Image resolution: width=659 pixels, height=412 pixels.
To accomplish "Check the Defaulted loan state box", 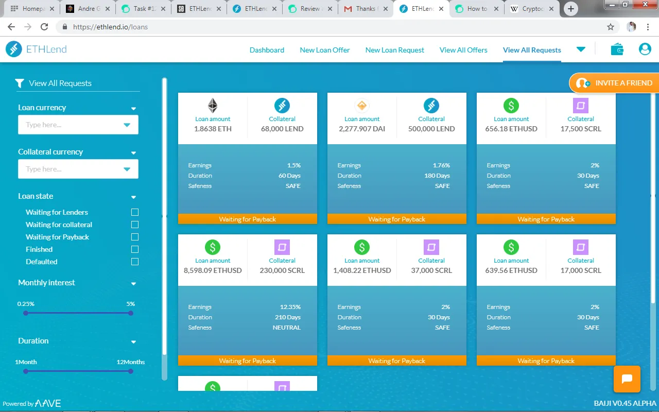I will point(135,262).
